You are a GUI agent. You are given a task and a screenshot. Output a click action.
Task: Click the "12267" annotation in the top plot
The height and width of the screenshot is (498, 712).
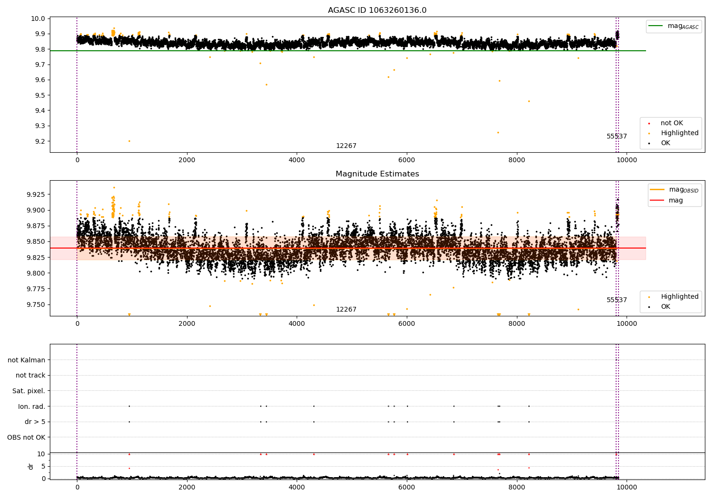[346, 146]
